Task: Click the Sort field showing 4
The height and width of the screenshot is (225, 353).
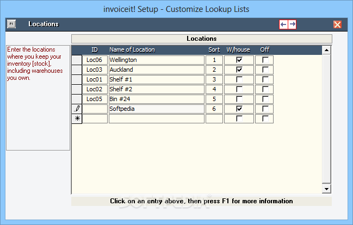Action: (x=214, y=89)
